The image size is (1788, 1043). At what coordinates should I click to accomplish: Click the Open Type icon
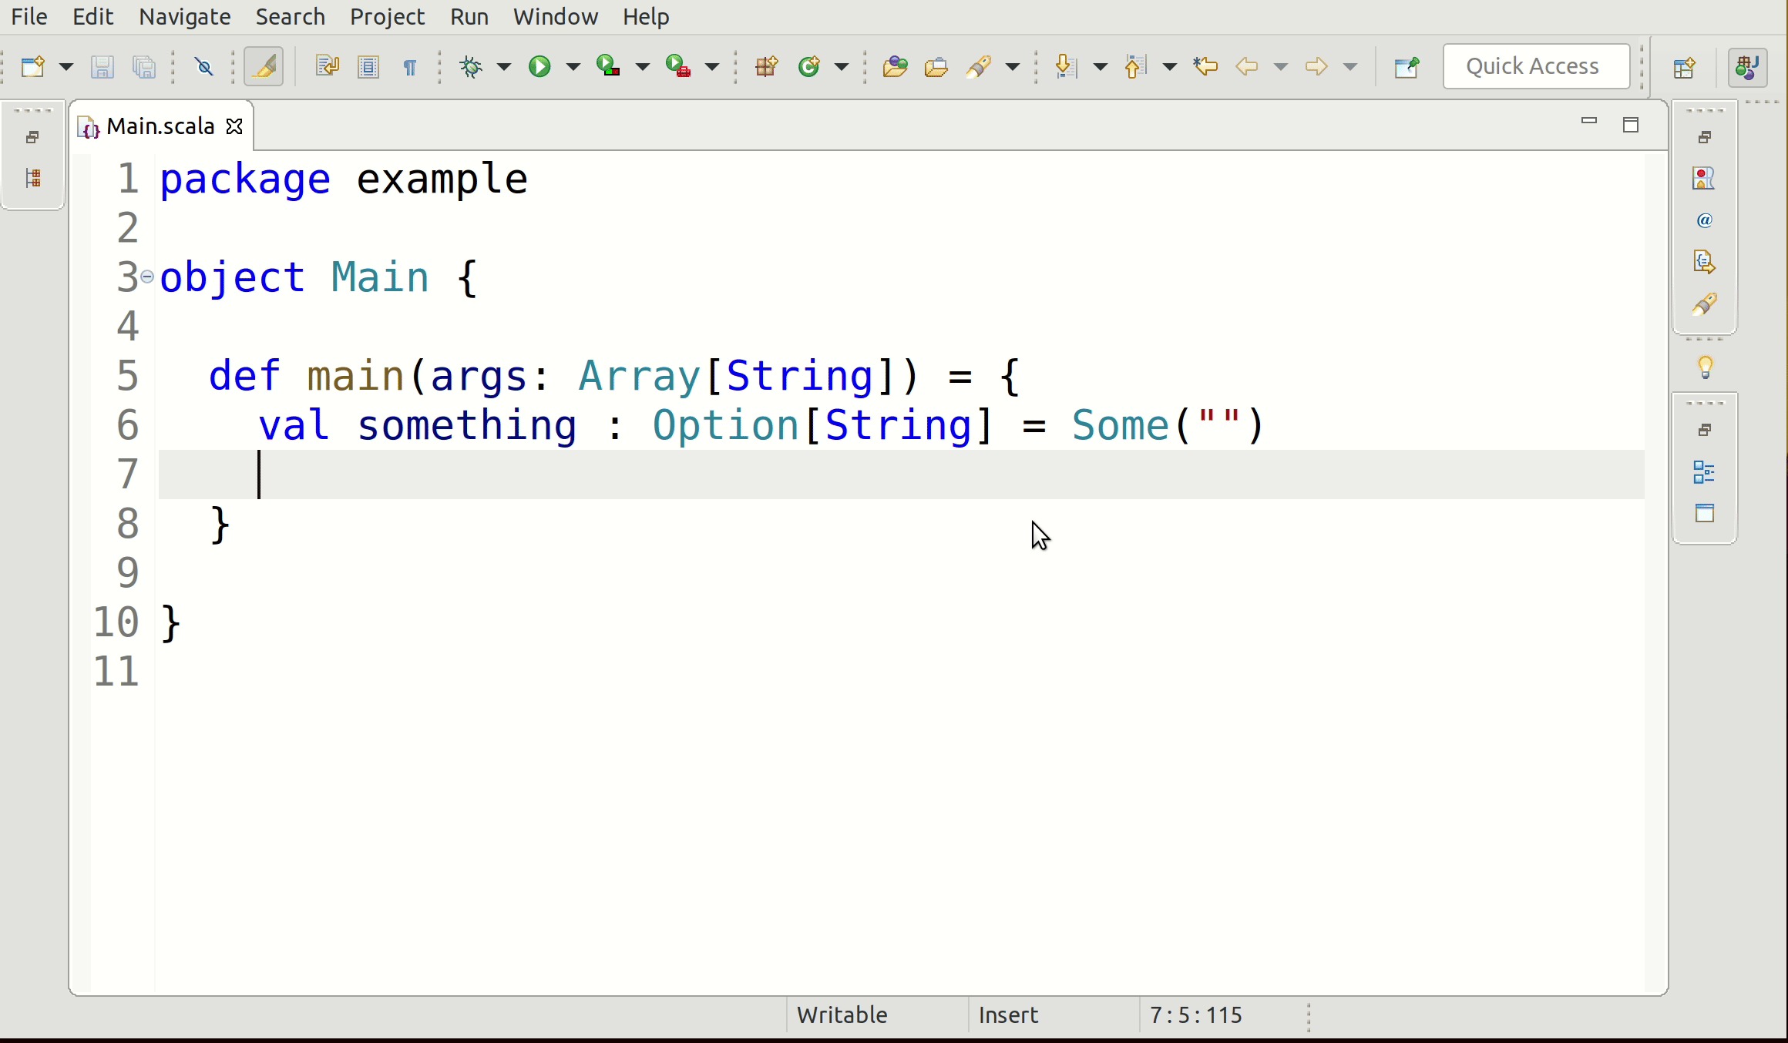click(895, 67)
